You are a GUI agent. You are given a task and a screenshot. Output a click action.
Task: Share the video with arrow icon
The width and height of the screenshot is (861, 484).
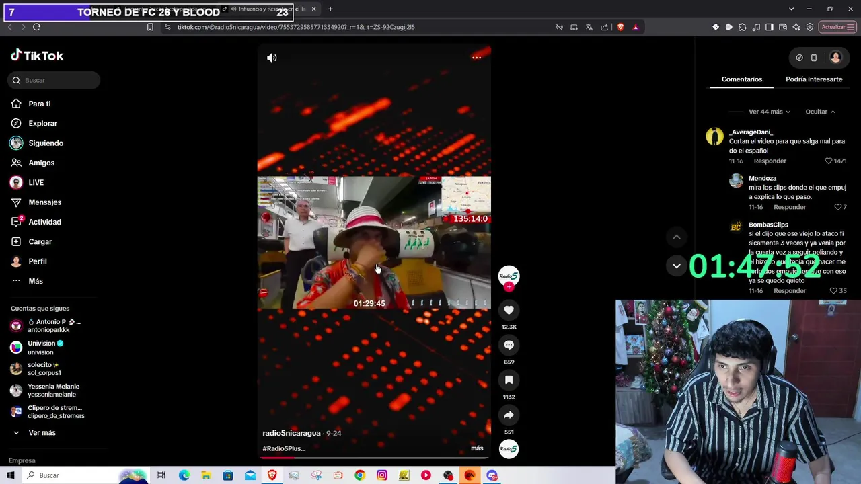(509, 415)
